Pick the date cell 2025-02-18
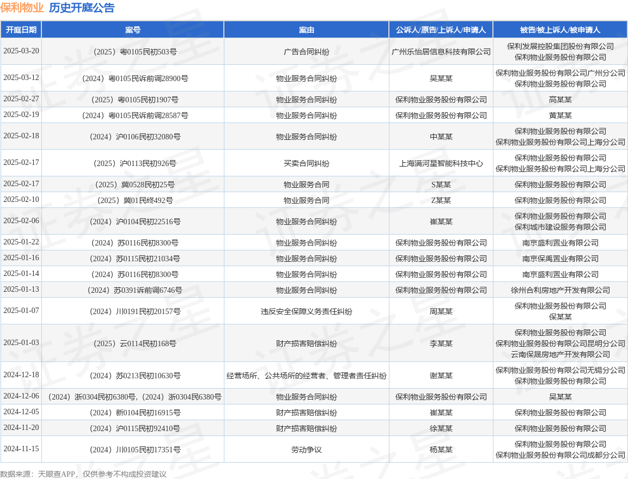Image resolution: width=628 pixels, height=479 pixels. [x=21, y=136]
